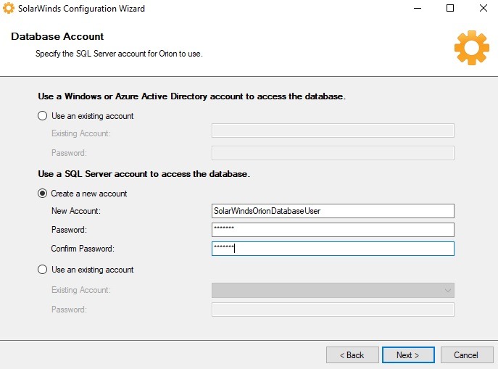Click the bottom SQL existing account Password box
This screenshot has height=369, width=498.
click(333, 310)
